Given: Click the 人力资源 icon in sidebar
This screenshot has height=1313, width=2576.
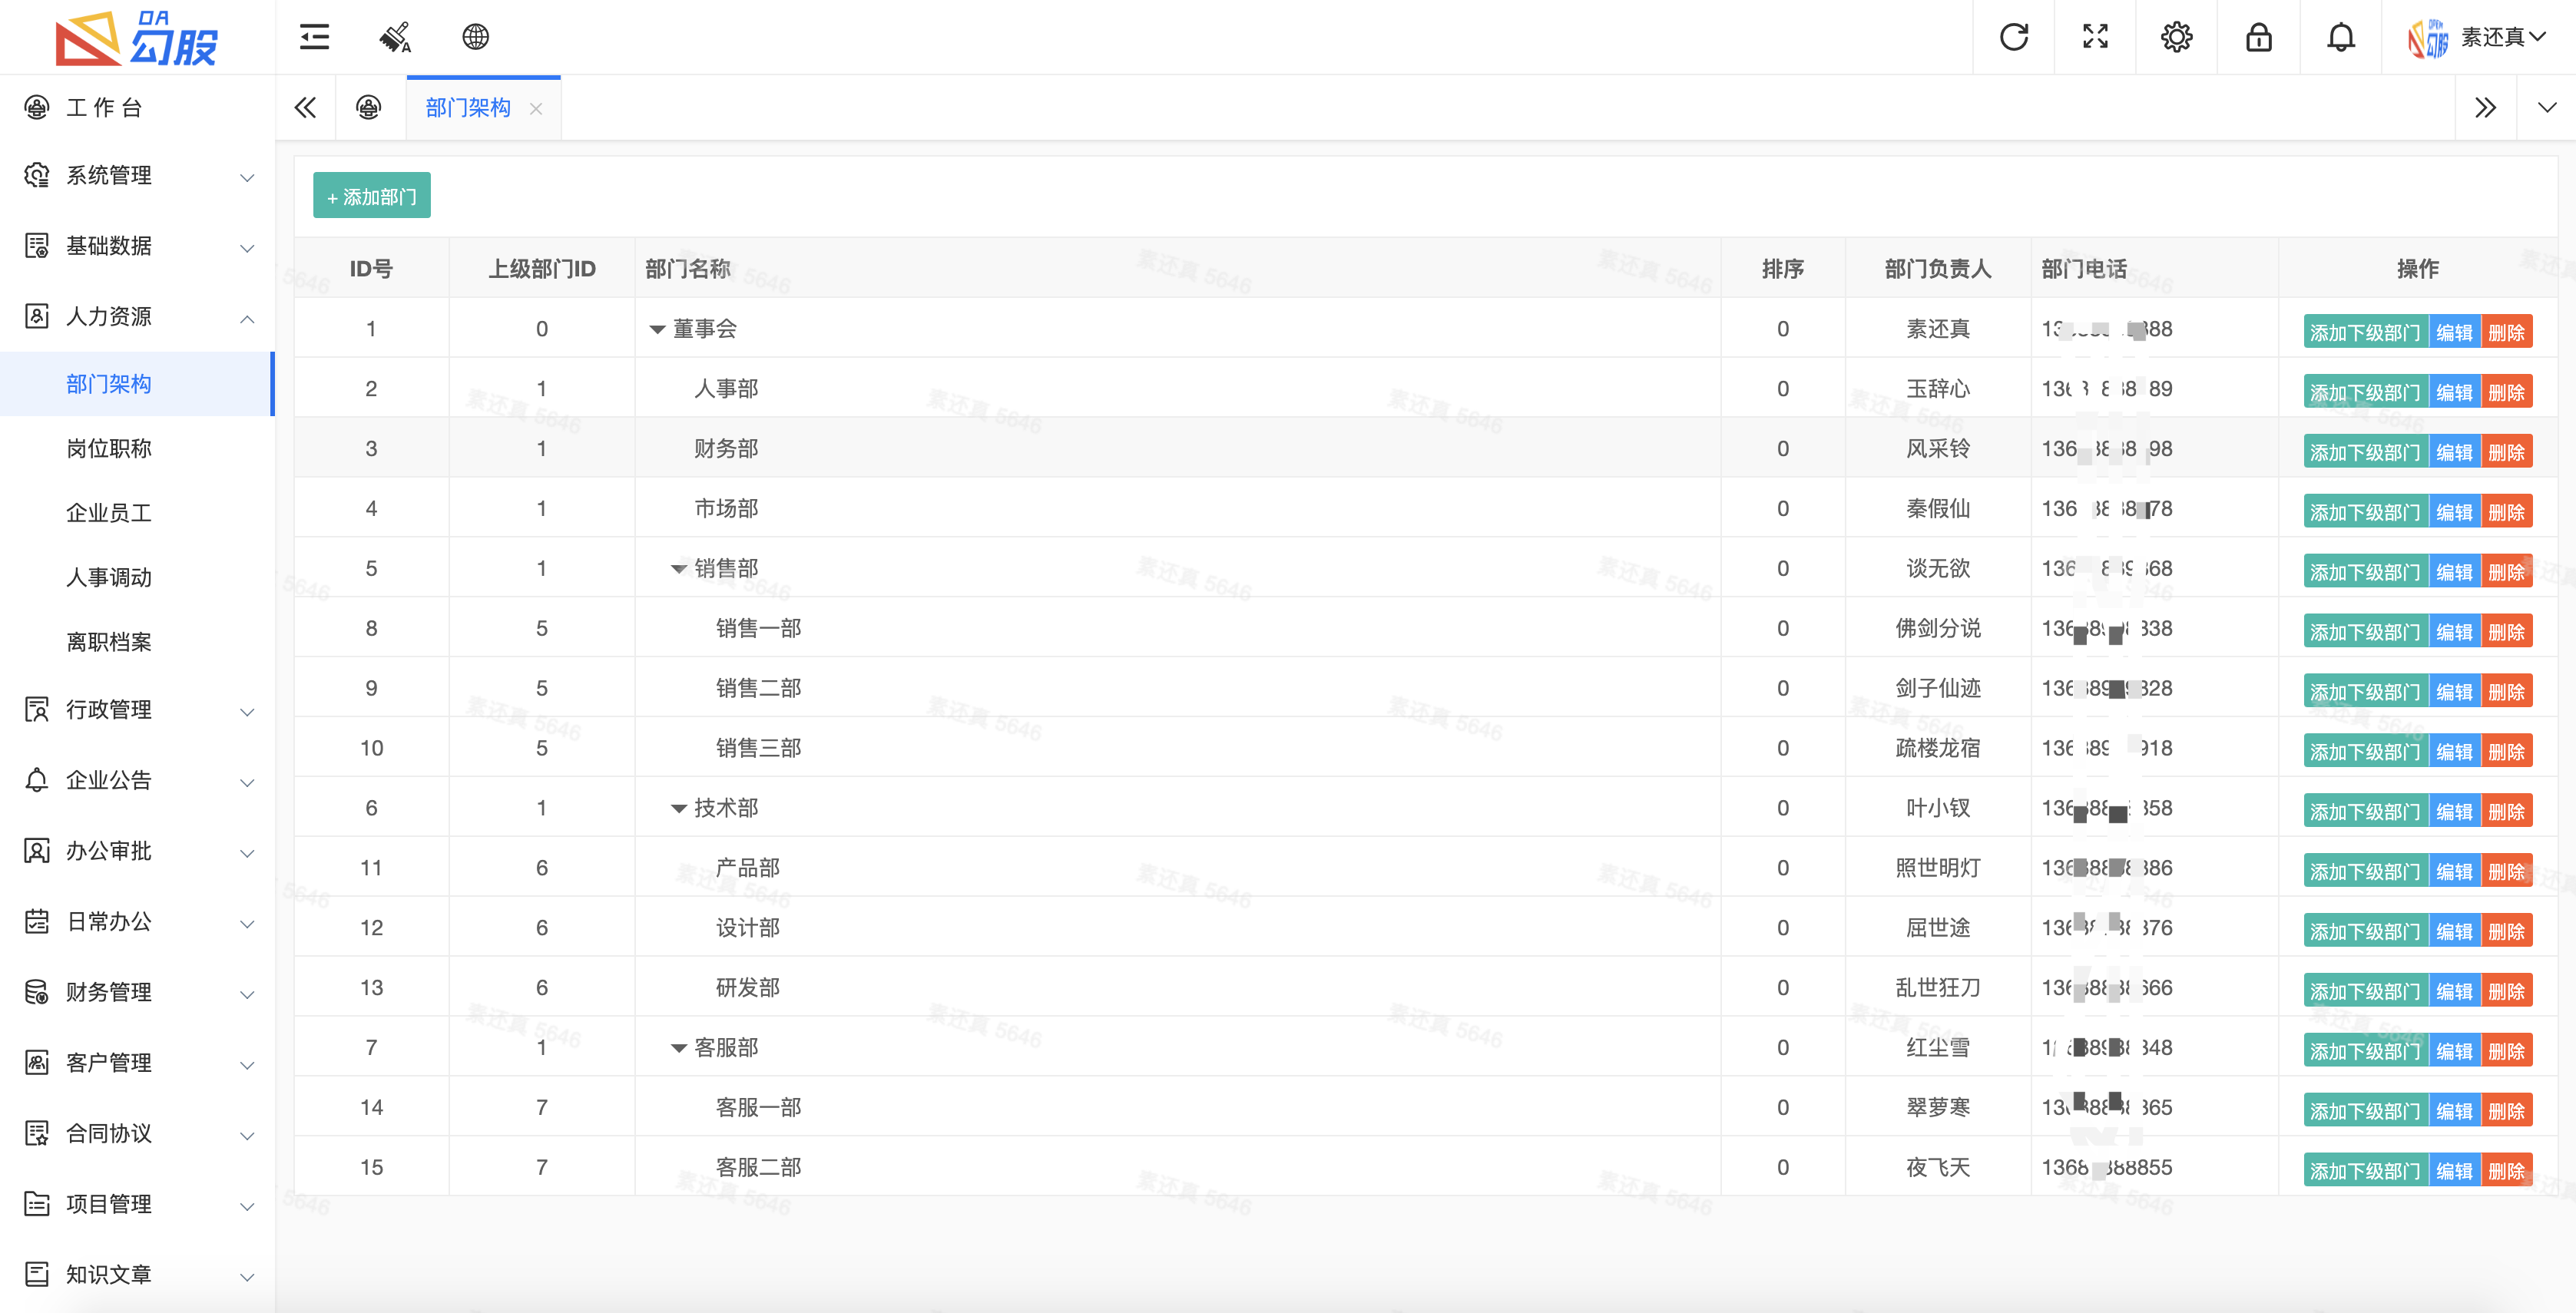Looking at the screenshot, I should [x=37, y=316].
